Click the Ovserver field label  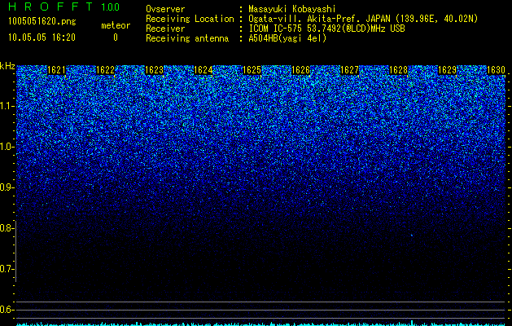(165, 10)
